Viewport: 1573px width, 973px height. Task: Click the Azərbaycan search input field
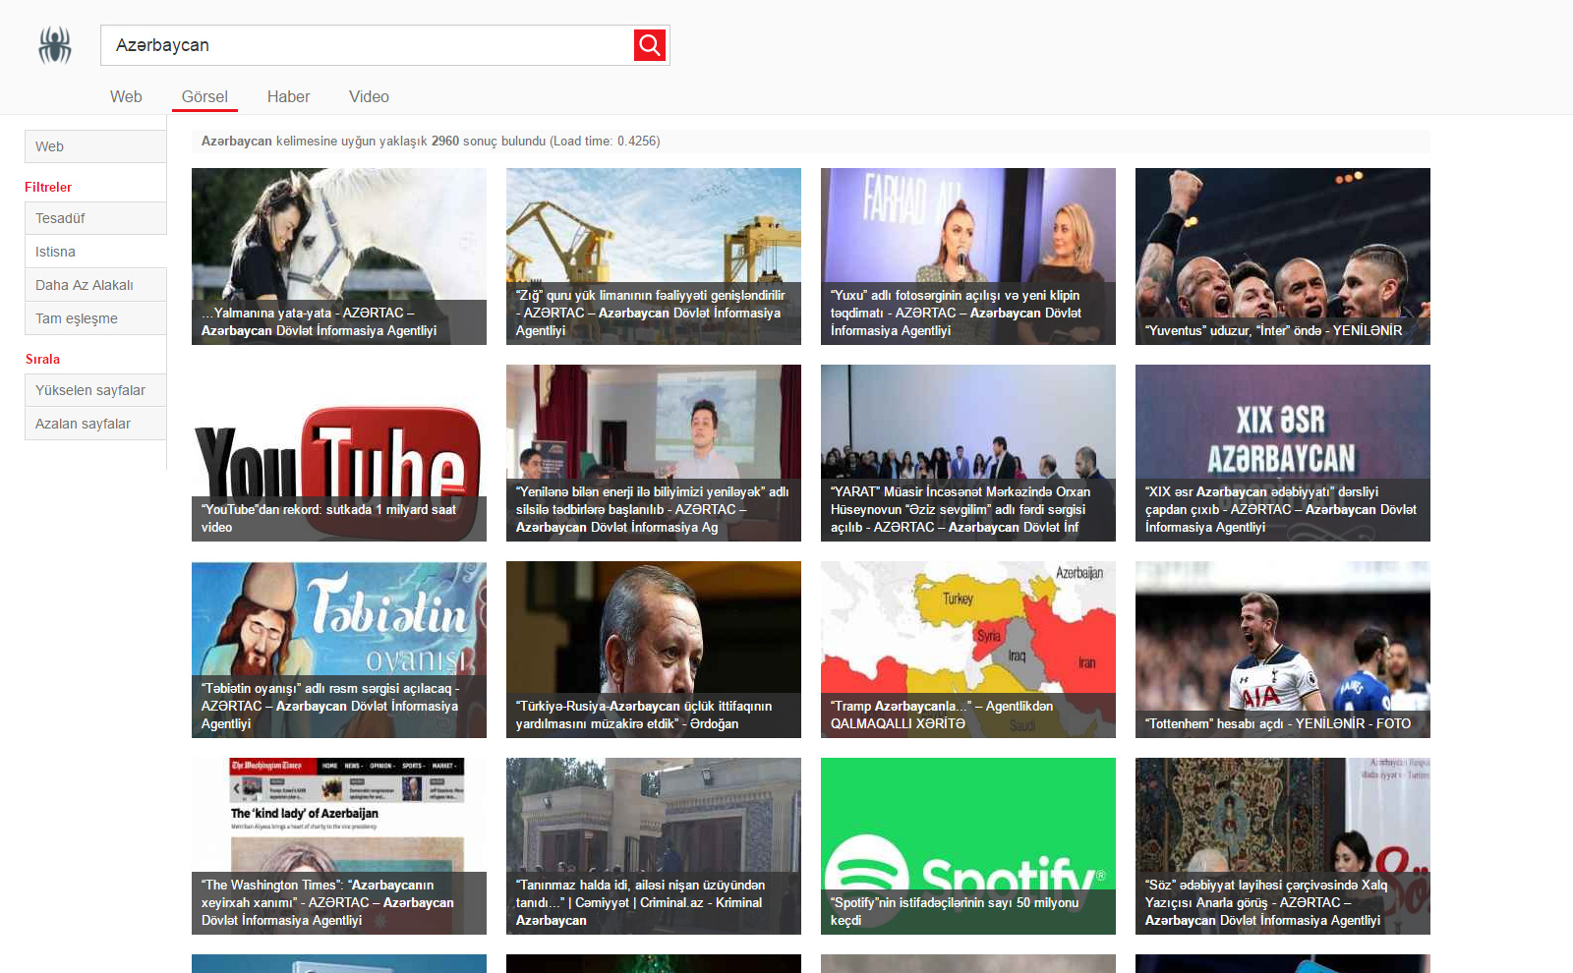click(369, 45)
